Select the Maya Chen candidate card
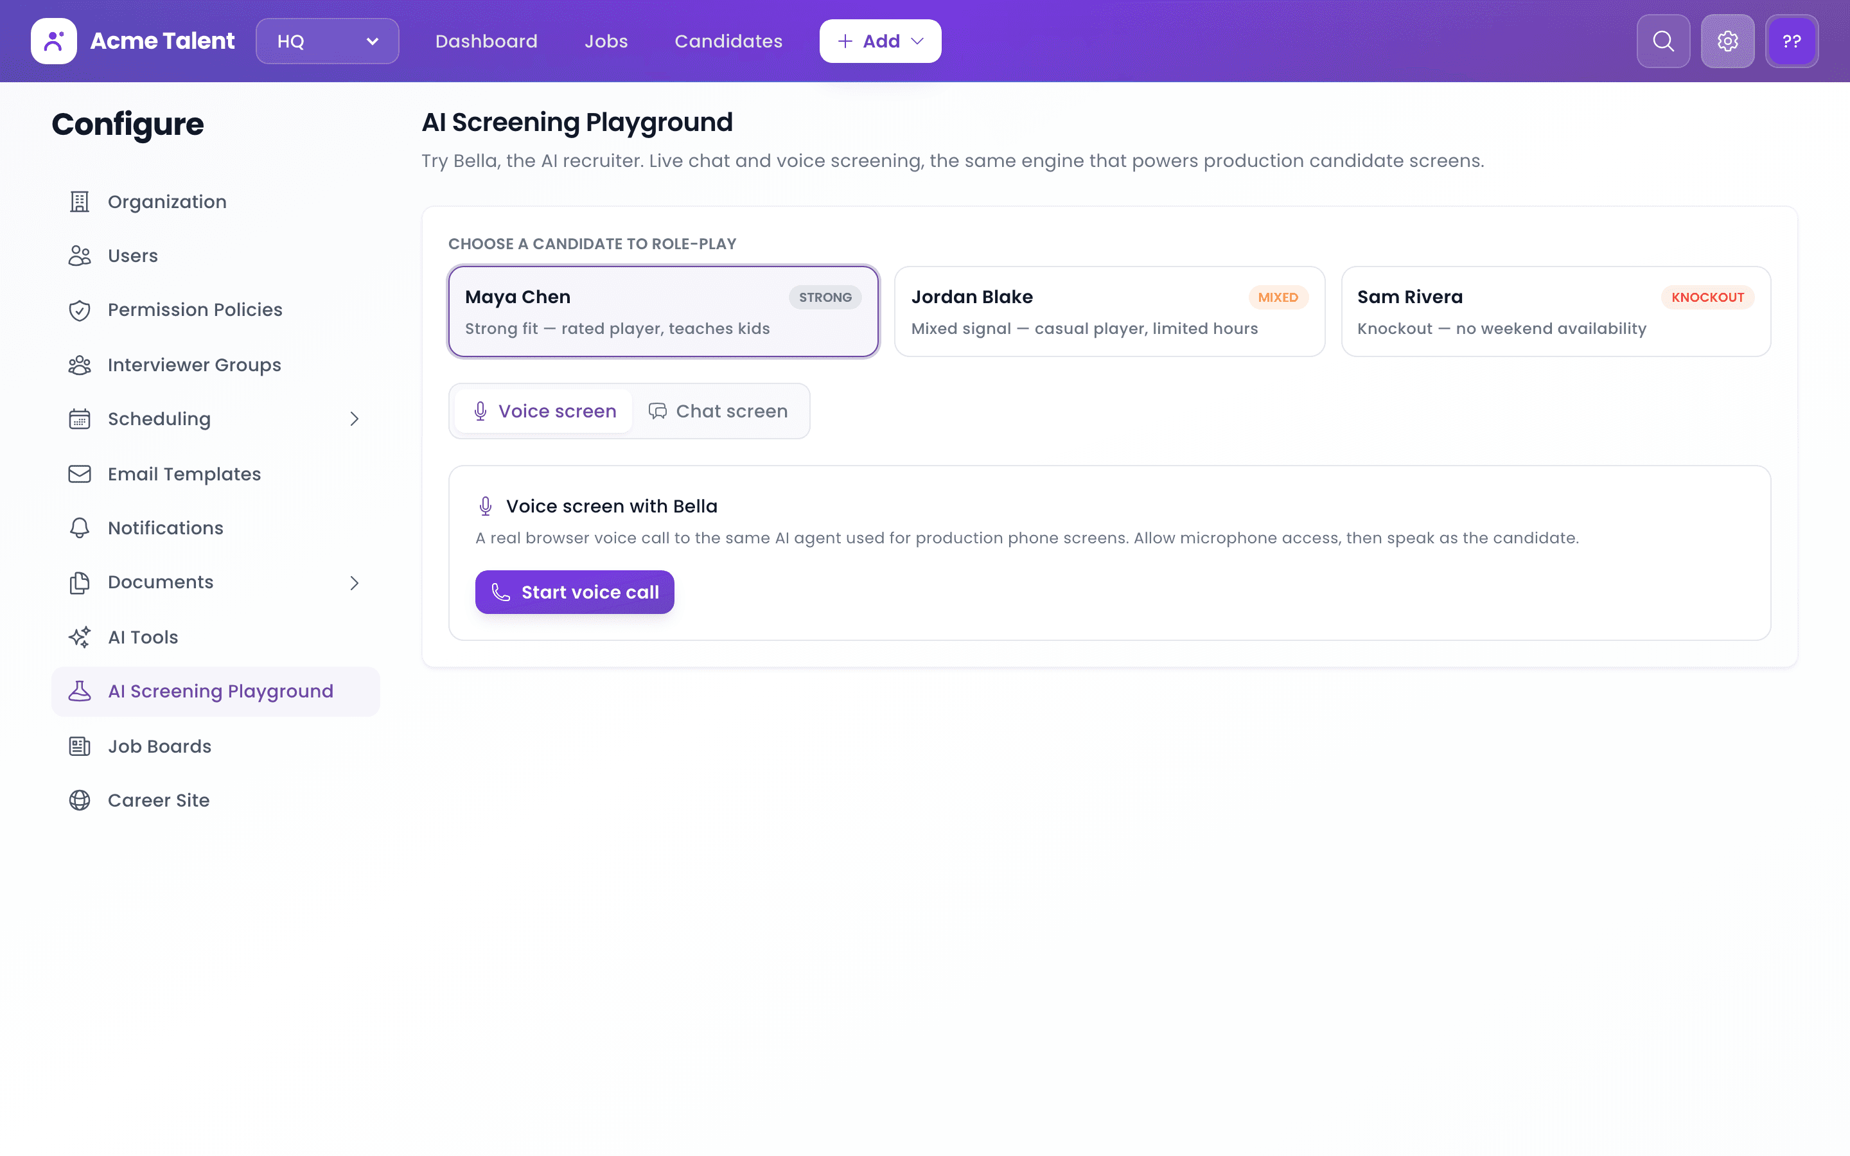The image size is (1850, 1156). click(664, 311)
